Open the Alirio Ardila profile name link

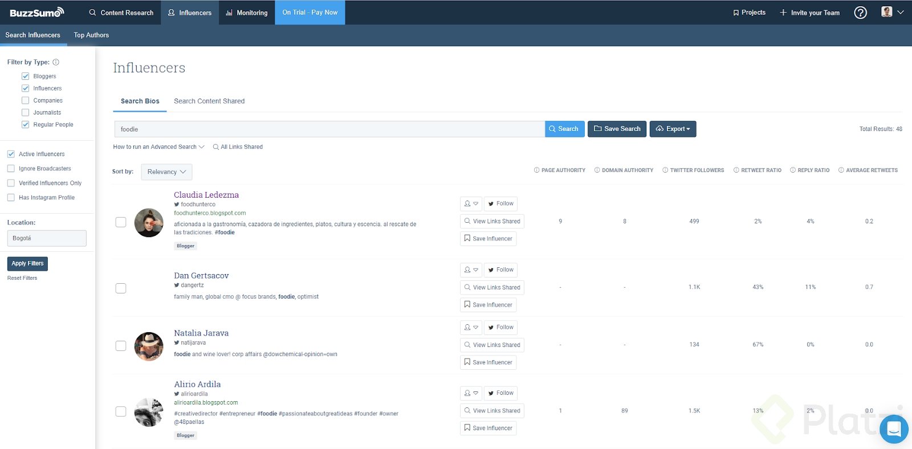tap(197, 385)
